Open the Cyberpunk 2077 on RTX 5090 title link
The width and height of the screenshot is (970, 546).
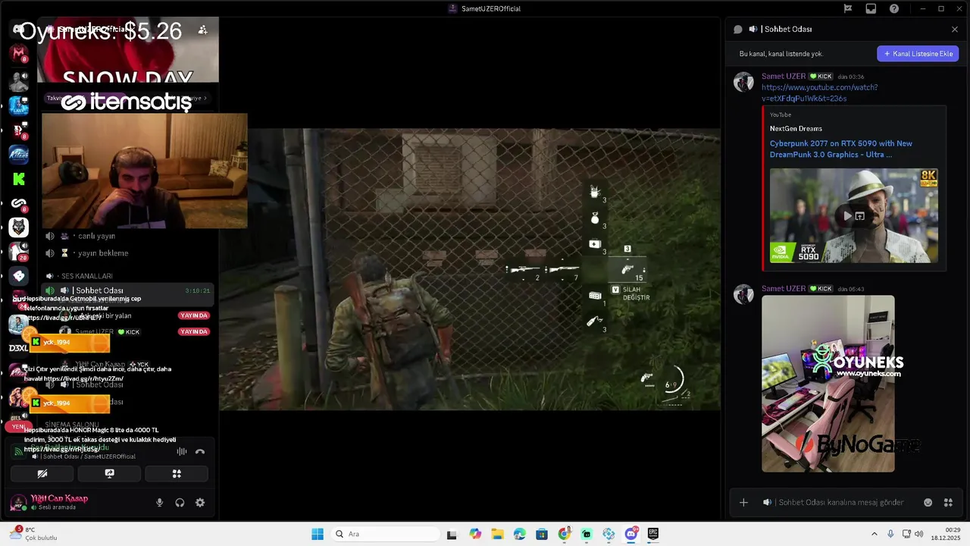click(x=840, y=149)
